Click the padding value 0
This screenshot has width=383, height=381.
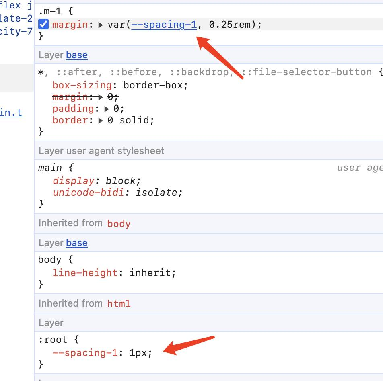tap(116, 109)
